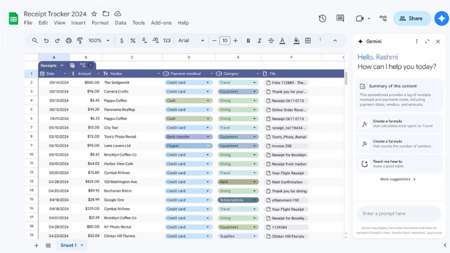Open the zoom 100% dropdown

(x=99, y=41)
